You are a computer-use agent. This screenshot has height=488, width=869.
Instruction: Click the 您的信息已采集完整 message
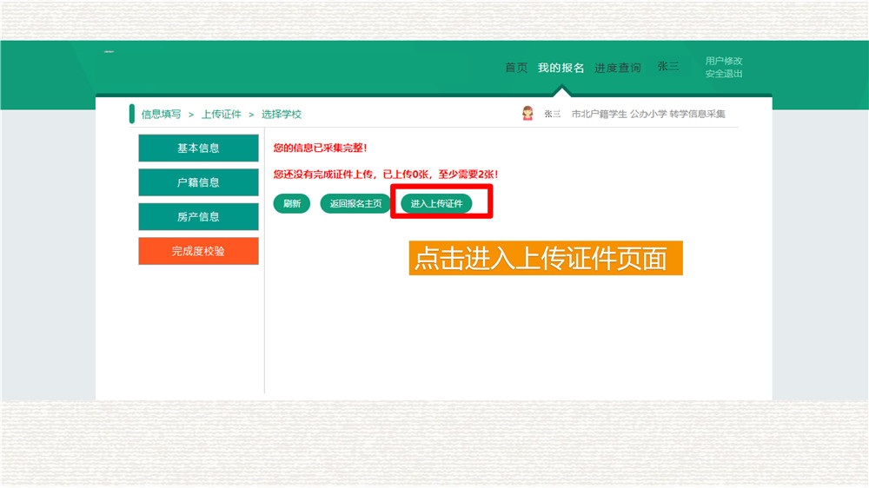(x=320, y=148)
